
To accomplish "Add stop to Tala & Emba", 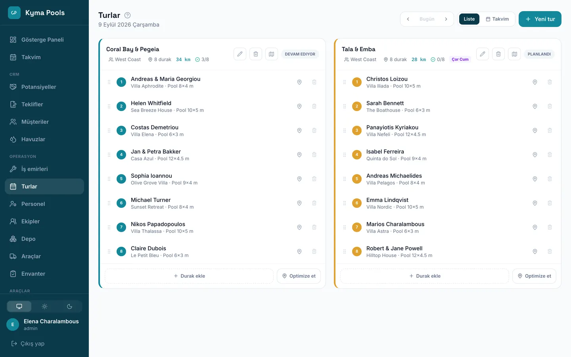I will click(425, 276).
